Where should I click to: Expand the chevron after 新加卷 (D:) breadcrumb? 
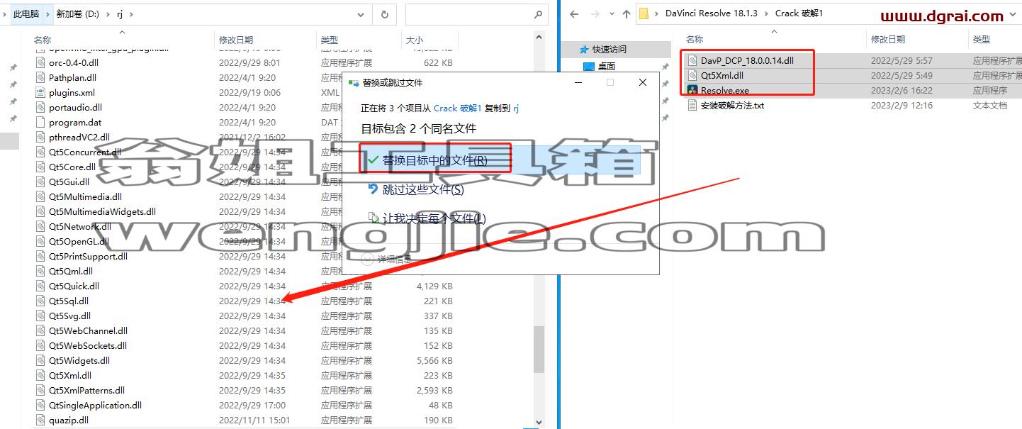pyautogui.click(x=108, y=13)
